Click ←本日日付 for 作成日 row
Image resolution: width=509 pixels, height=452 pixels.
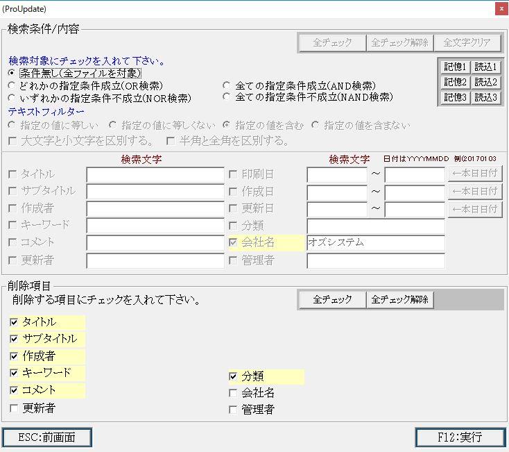pos(475,192)
